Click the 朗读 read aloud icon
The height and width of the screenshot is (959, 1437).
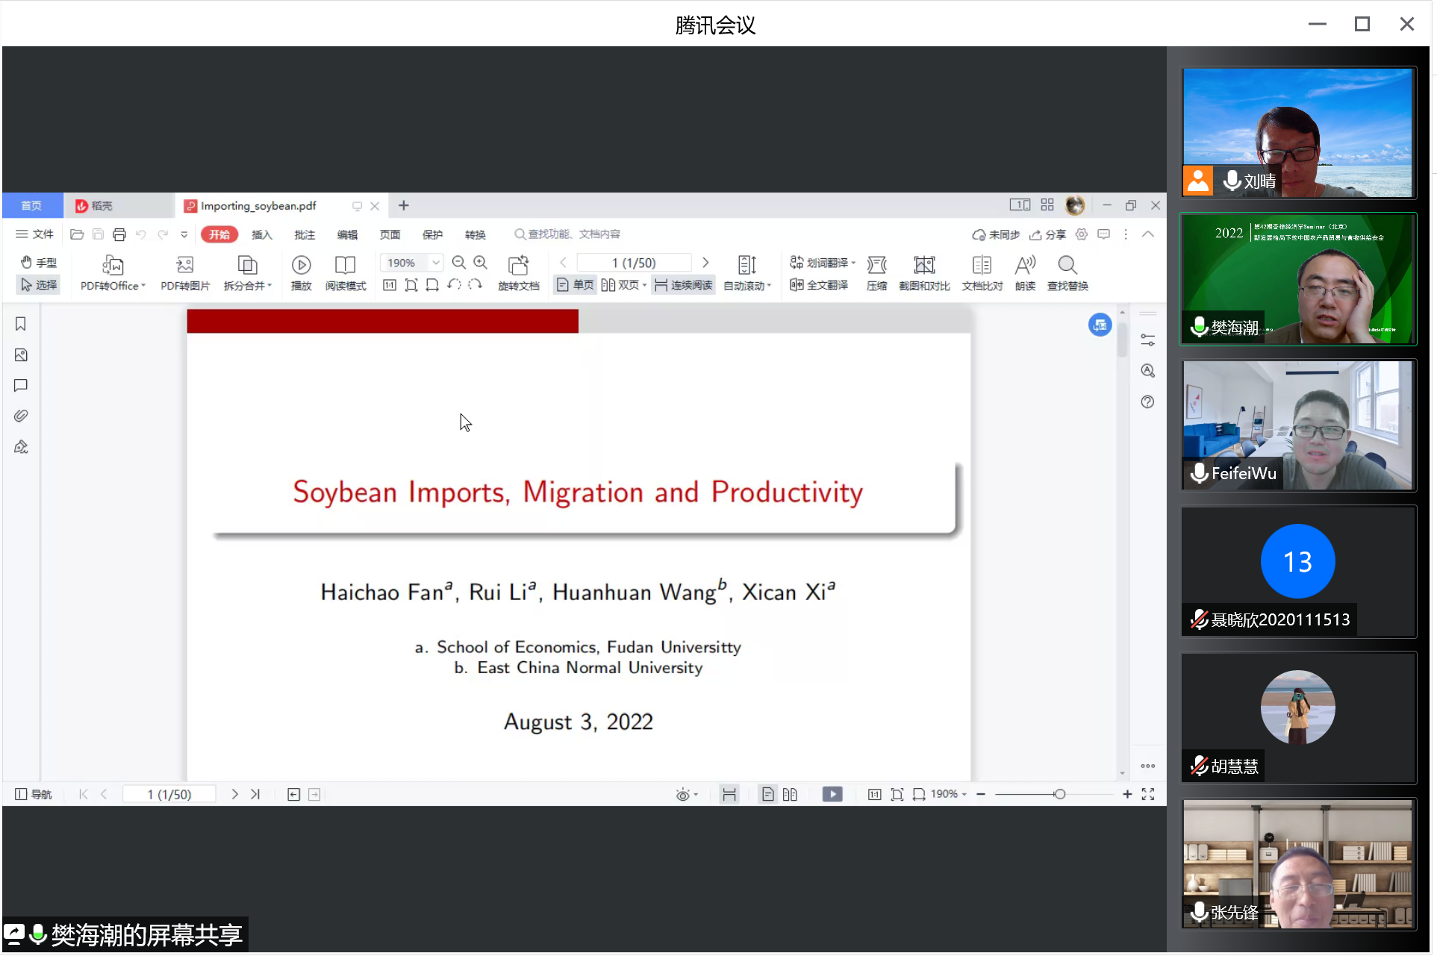pos(1025,266)
